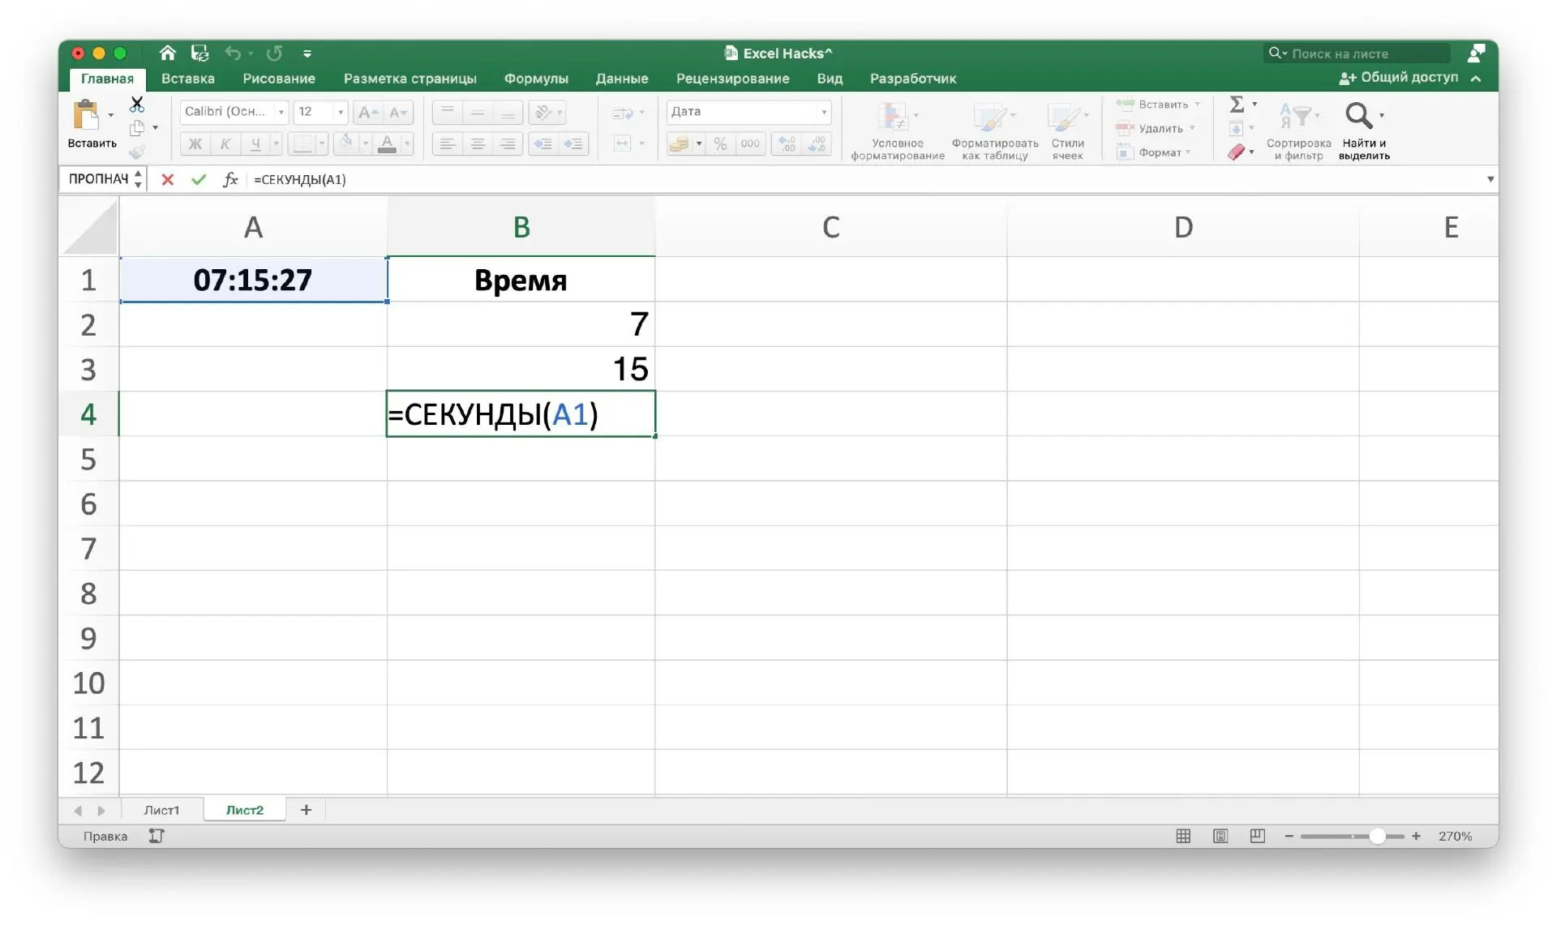Apply bold formatting with the Ж icon

click(194, 143)
